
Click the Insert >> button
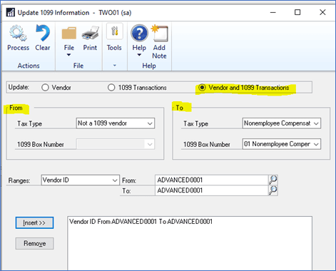point(34,223)
